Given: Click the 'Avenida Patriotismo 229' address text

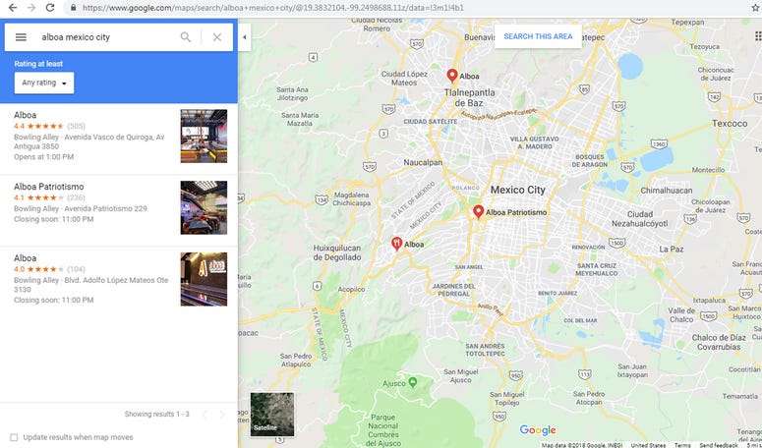Looking at the screenshot, I should [105, 208].
